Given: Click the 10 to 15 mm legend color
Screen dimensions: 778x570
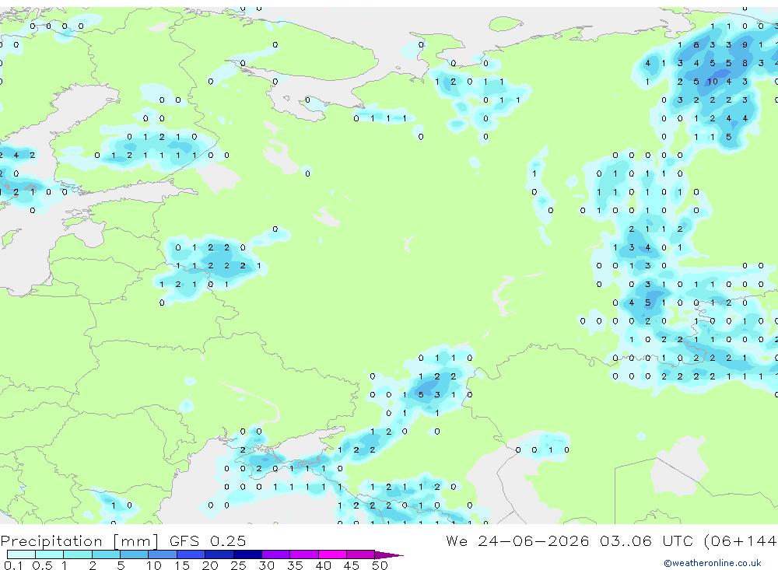Looking at the screenshot, I should pyautogui.click(x=163, y=554).
